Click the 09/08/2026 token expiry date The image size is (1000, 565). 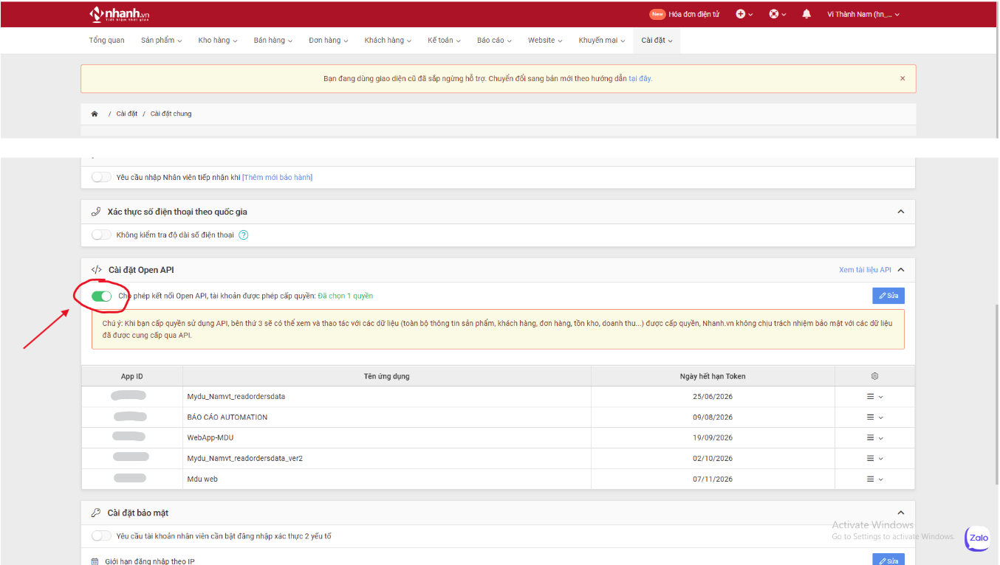713,417
